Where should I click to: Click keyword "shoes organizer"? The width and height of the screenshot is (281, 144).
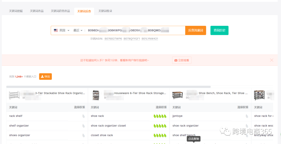(20, 135)
